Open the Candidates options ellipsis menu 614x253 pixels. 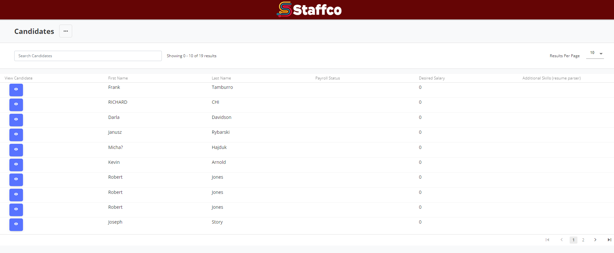click(66, 31)
